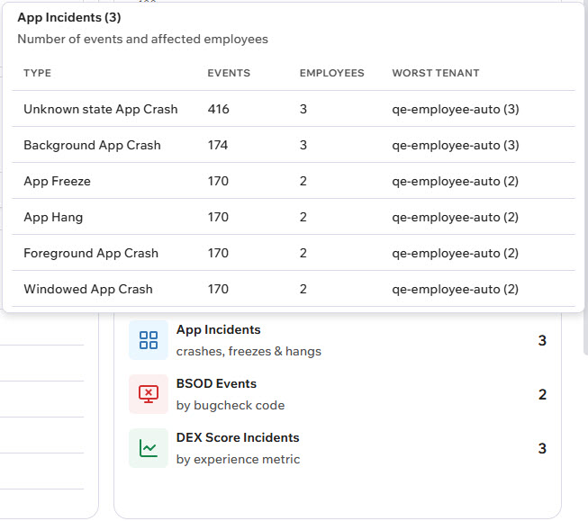Screen dimensions: 588x521
Task: Click count 3 beside App Incidents
Action: pos(542,340)
